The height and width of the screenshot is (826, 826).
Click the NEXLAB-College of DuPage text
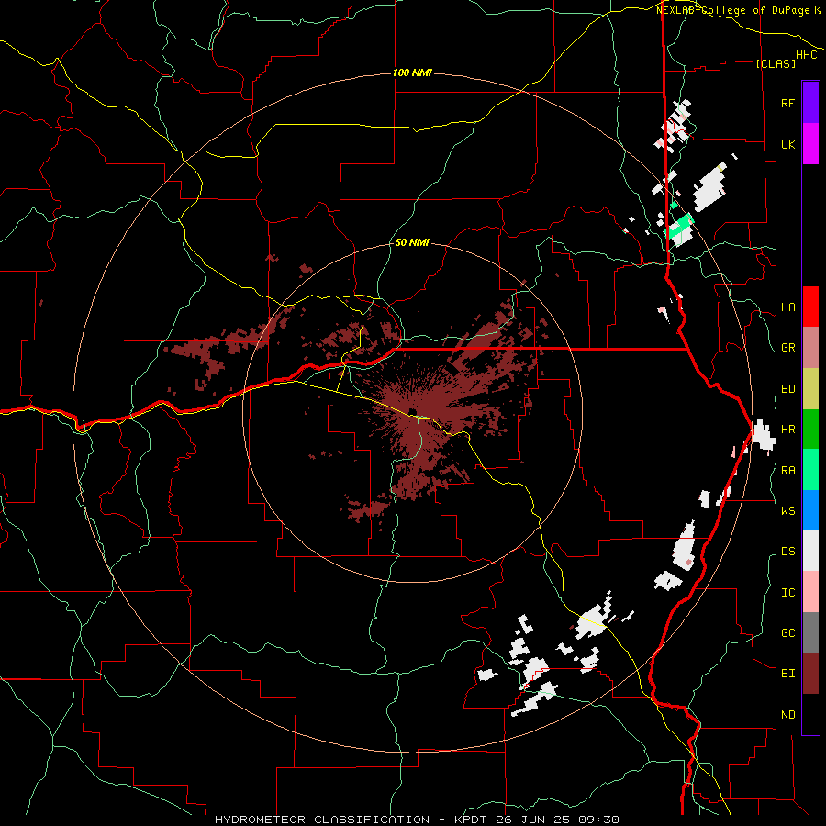pyautogui.click(x=734, y=10)
